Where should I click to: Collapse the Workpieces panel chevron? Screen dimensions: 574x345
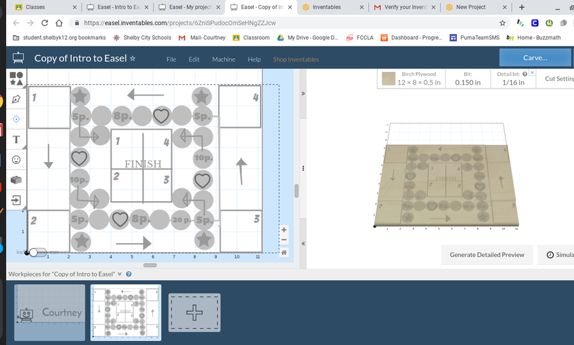(x=120, y=274)
